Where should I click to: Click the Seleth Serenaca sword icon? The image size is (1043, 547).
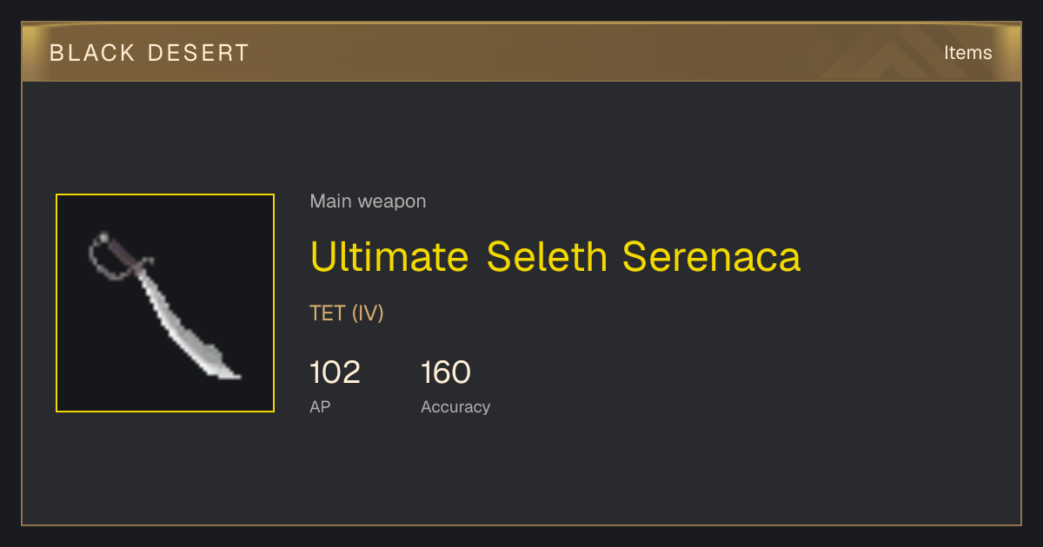pos(164,305)
